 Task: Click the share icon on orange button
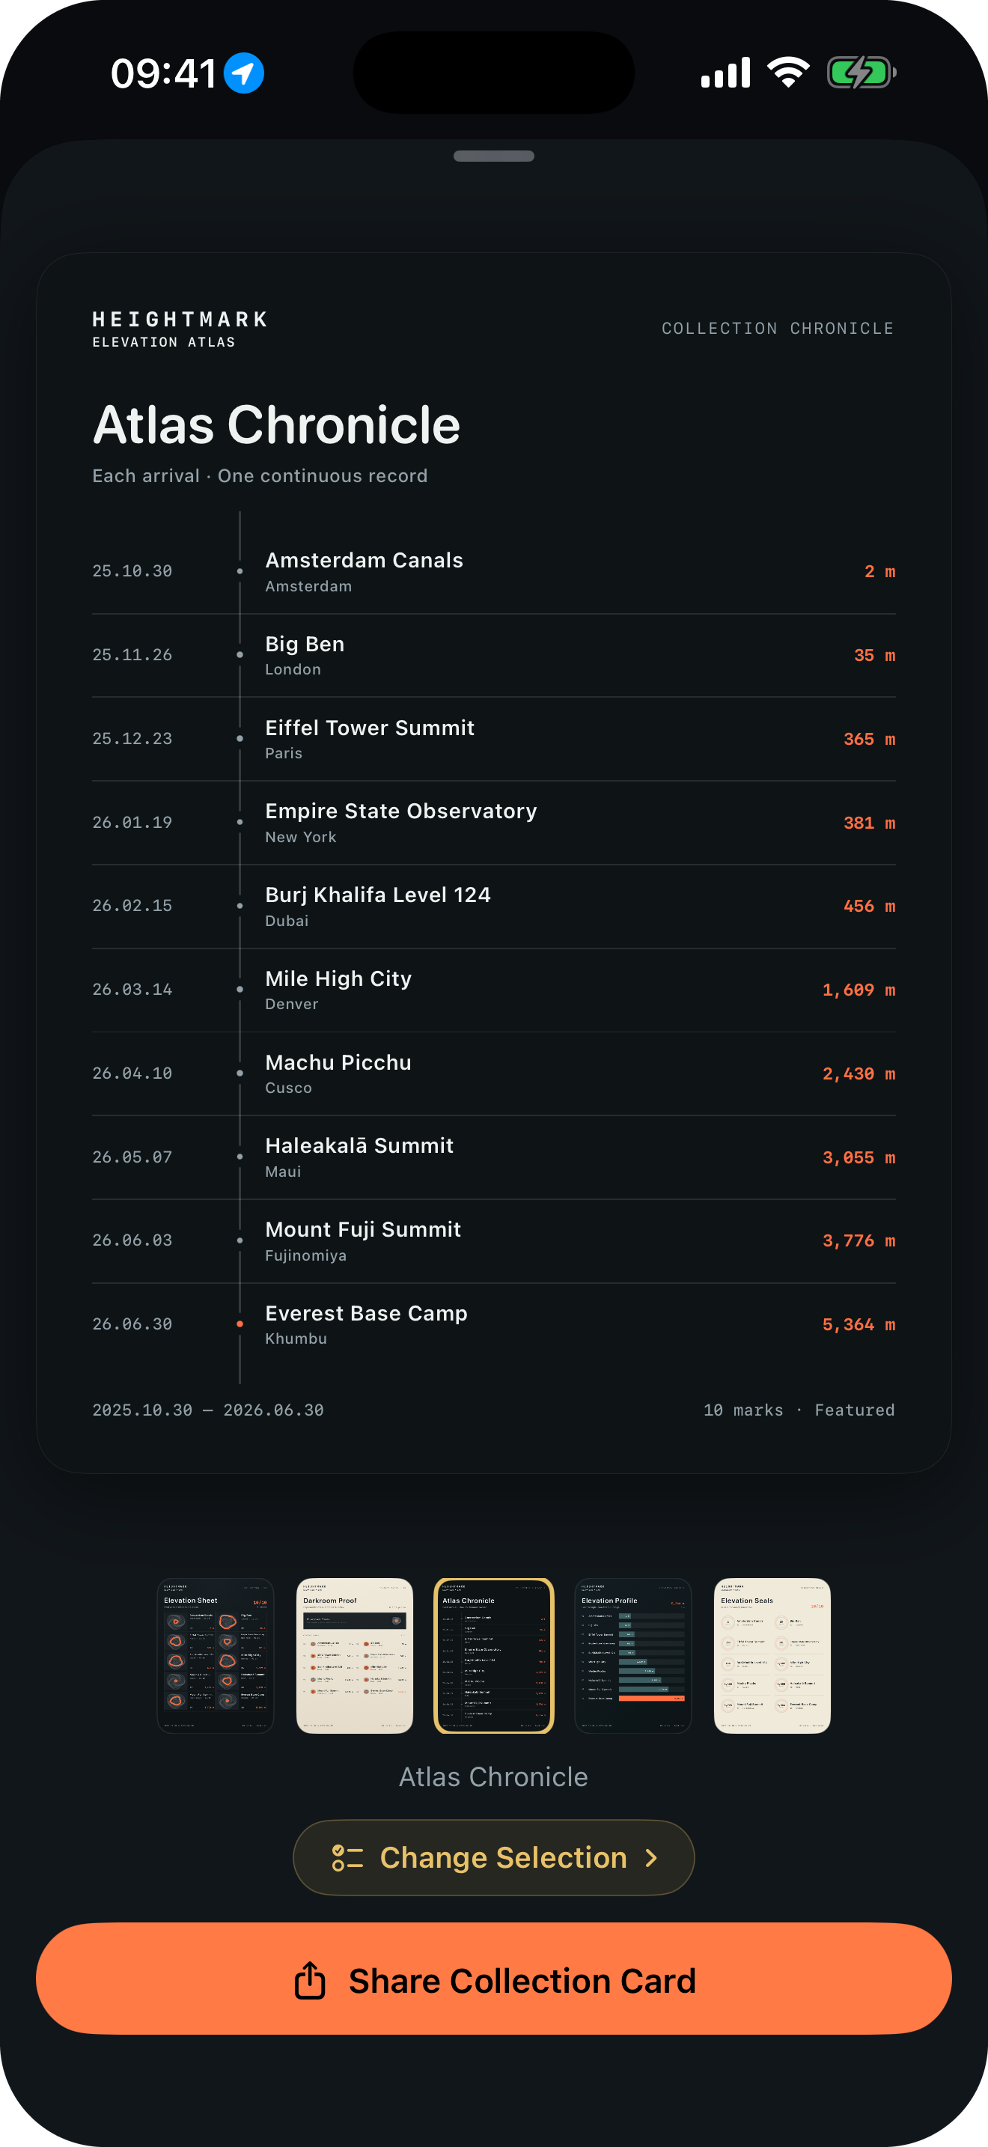tap(310, 1979)
